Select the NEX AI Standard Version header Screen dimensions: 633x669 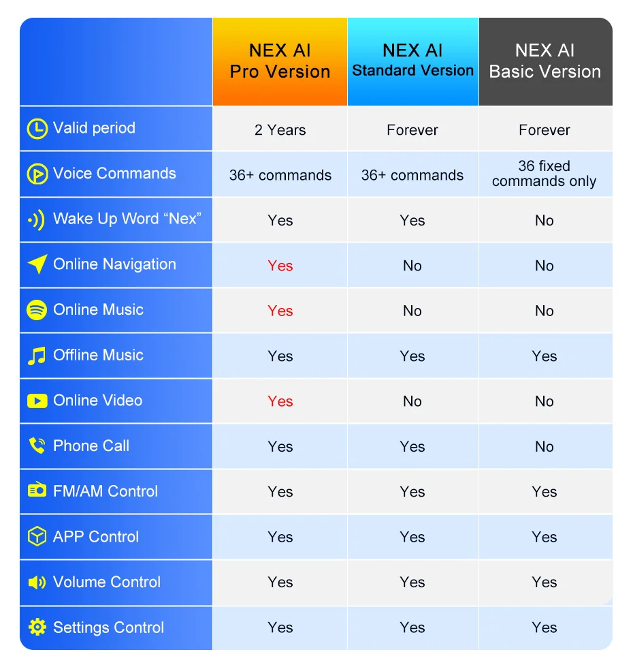point(412,61)
